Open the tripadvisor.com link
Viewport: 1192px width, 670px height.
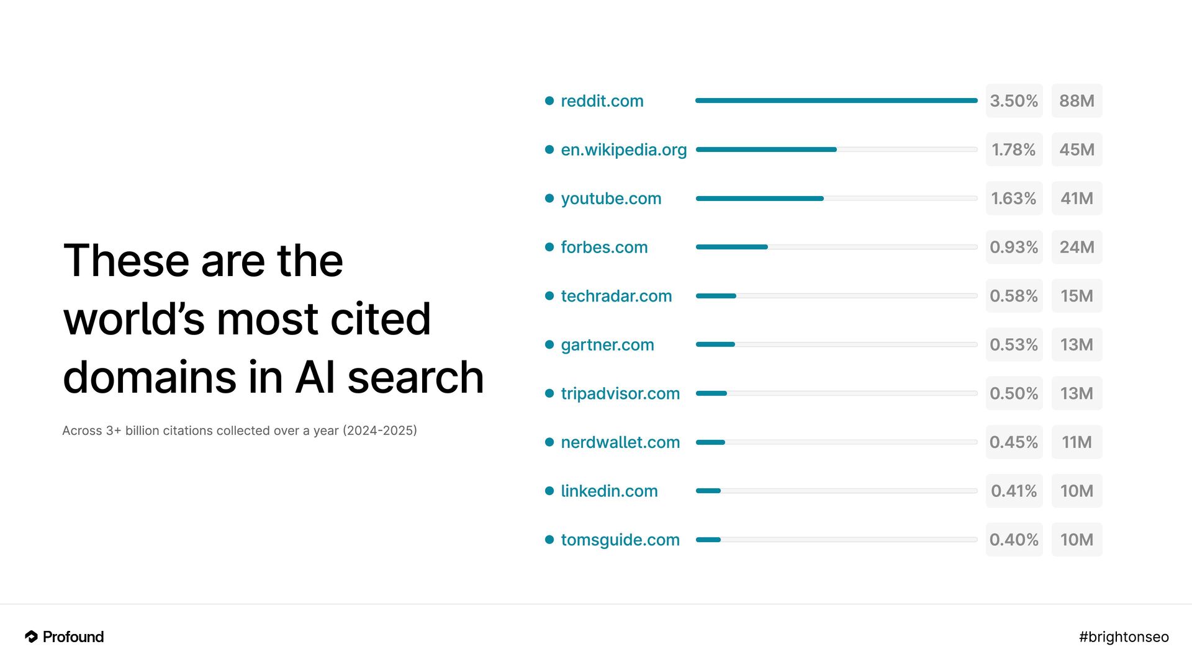[620, 393]
